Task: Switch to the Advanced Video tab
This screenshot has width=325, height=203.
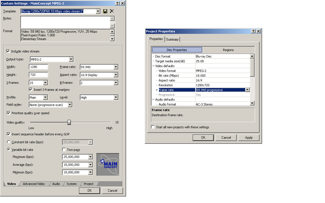Action: tap(34, 184)
